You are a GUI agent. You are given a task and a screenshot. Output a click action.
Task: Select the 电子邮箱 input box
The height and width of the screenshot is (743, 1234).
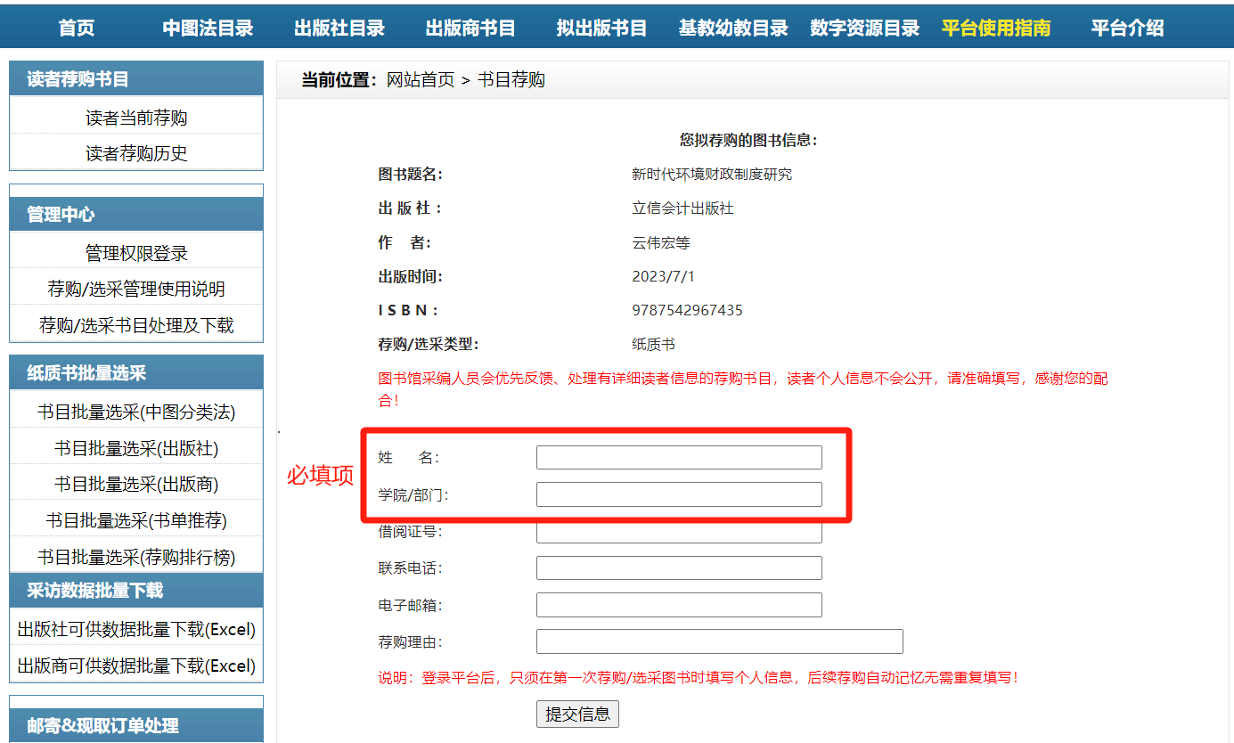[678, 606]
